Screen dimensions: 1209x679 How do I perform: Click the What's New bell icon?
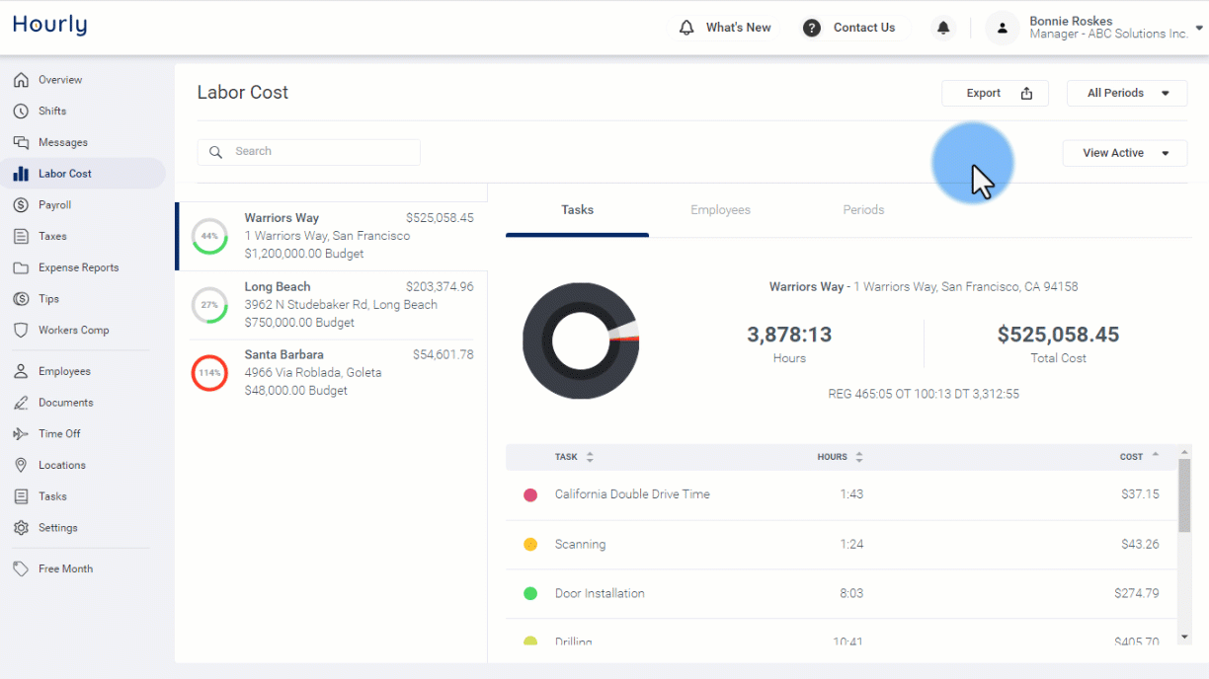click(x=686, y=28)
